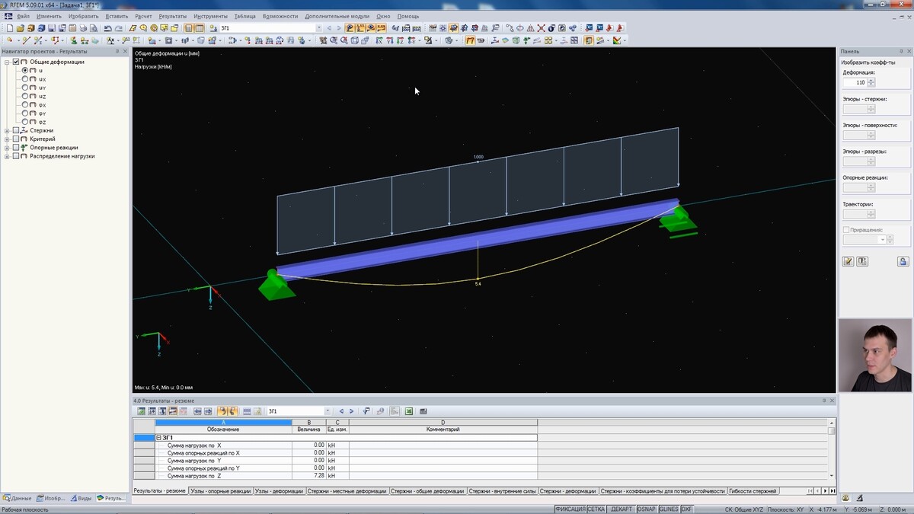Click the pencil edit icon in Panel
The height and width of the screenshot is (514, 914).
[x=848, y=261]
